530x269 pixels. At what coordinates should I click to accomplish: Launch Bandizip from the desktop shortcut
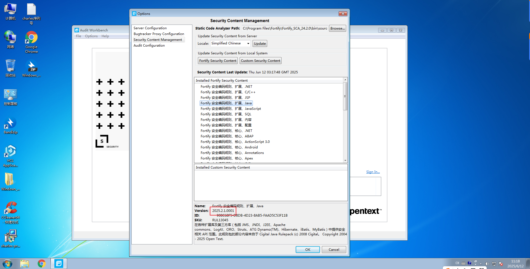(x=10, y=125)
